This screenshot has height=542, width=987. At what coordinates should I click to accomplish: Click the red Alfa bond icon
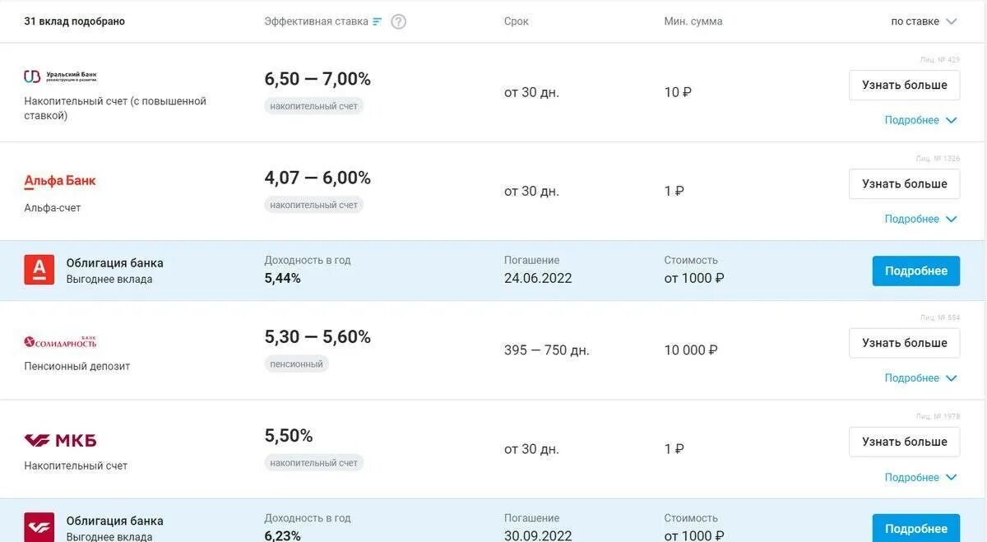tap(39, 270)
